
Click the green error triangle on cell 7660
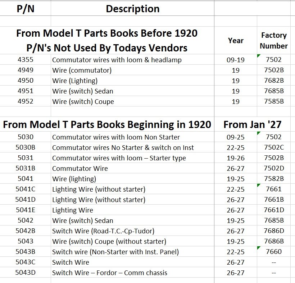[x=259, y=248]
